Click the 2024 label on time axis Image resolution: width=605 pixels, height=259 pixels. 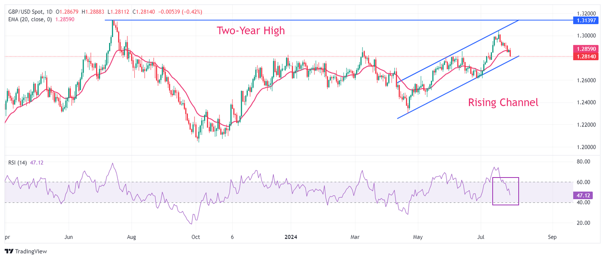pos(290,237)
